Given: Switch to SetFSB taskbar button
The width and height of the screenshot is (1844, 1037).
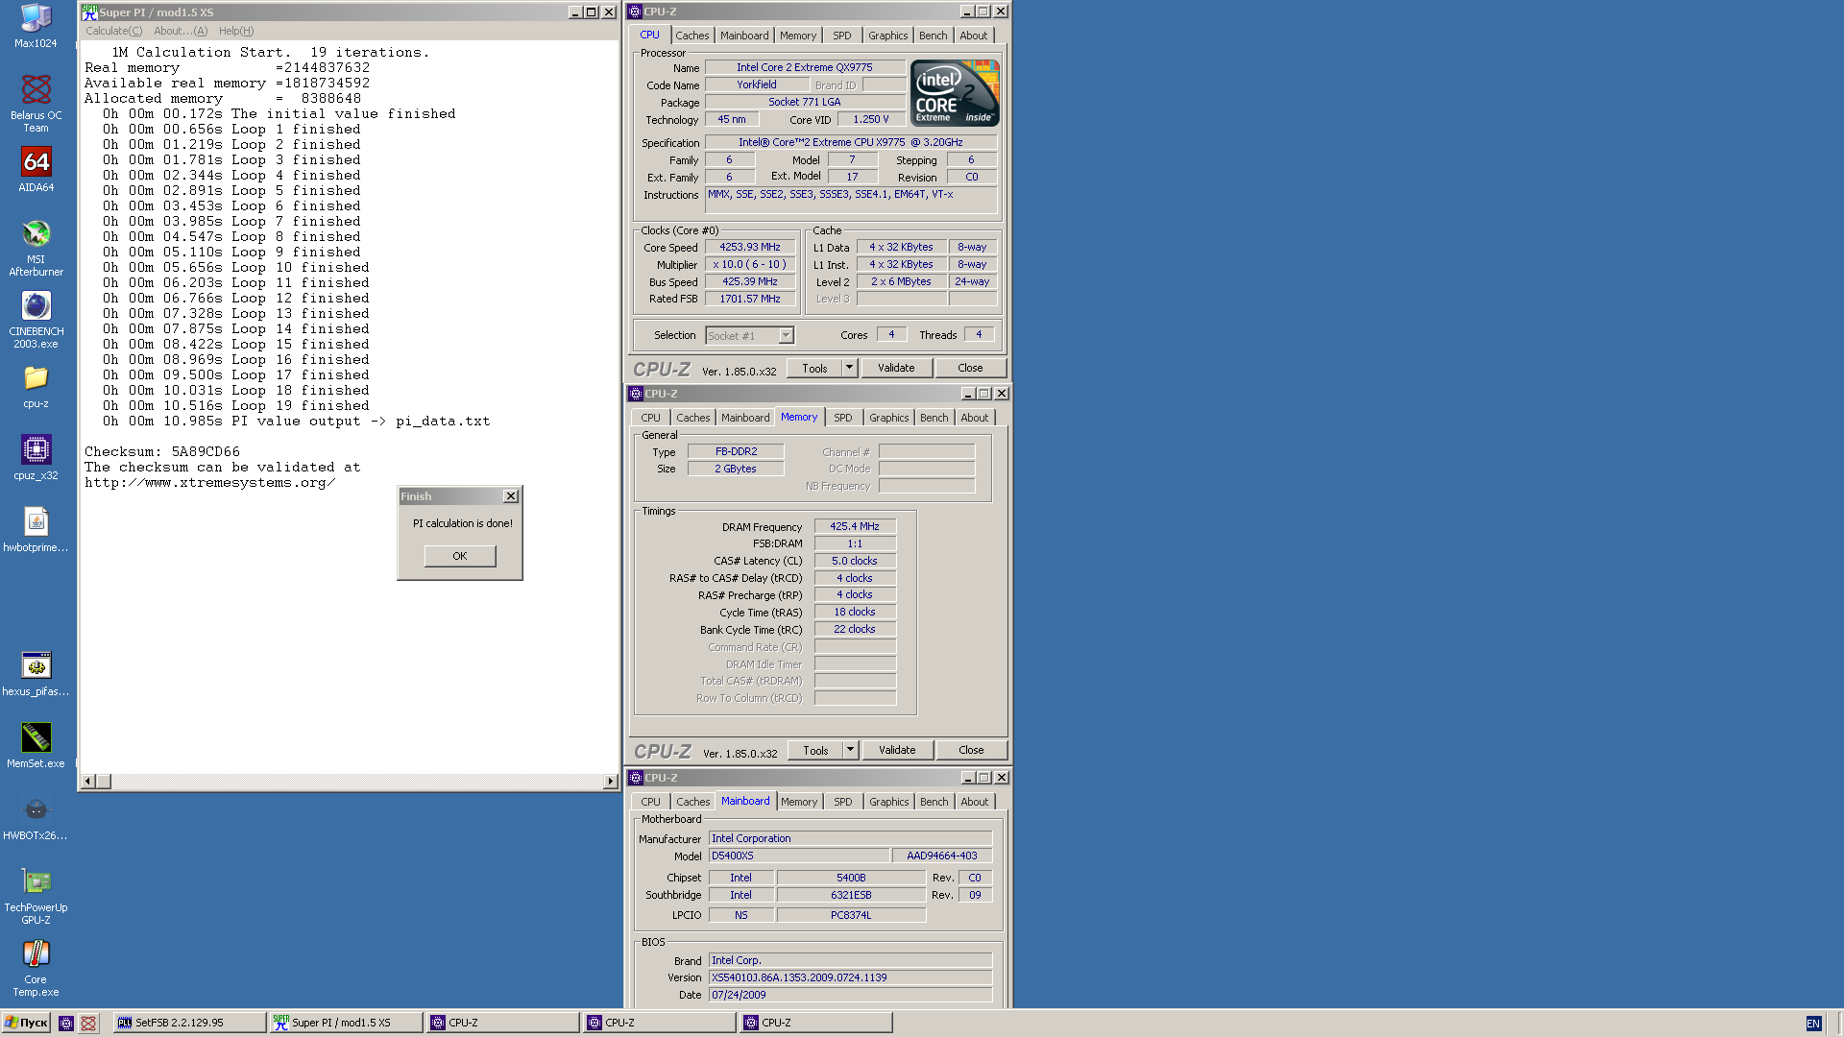Looking at the screenshot, I should pos(189,1023).
